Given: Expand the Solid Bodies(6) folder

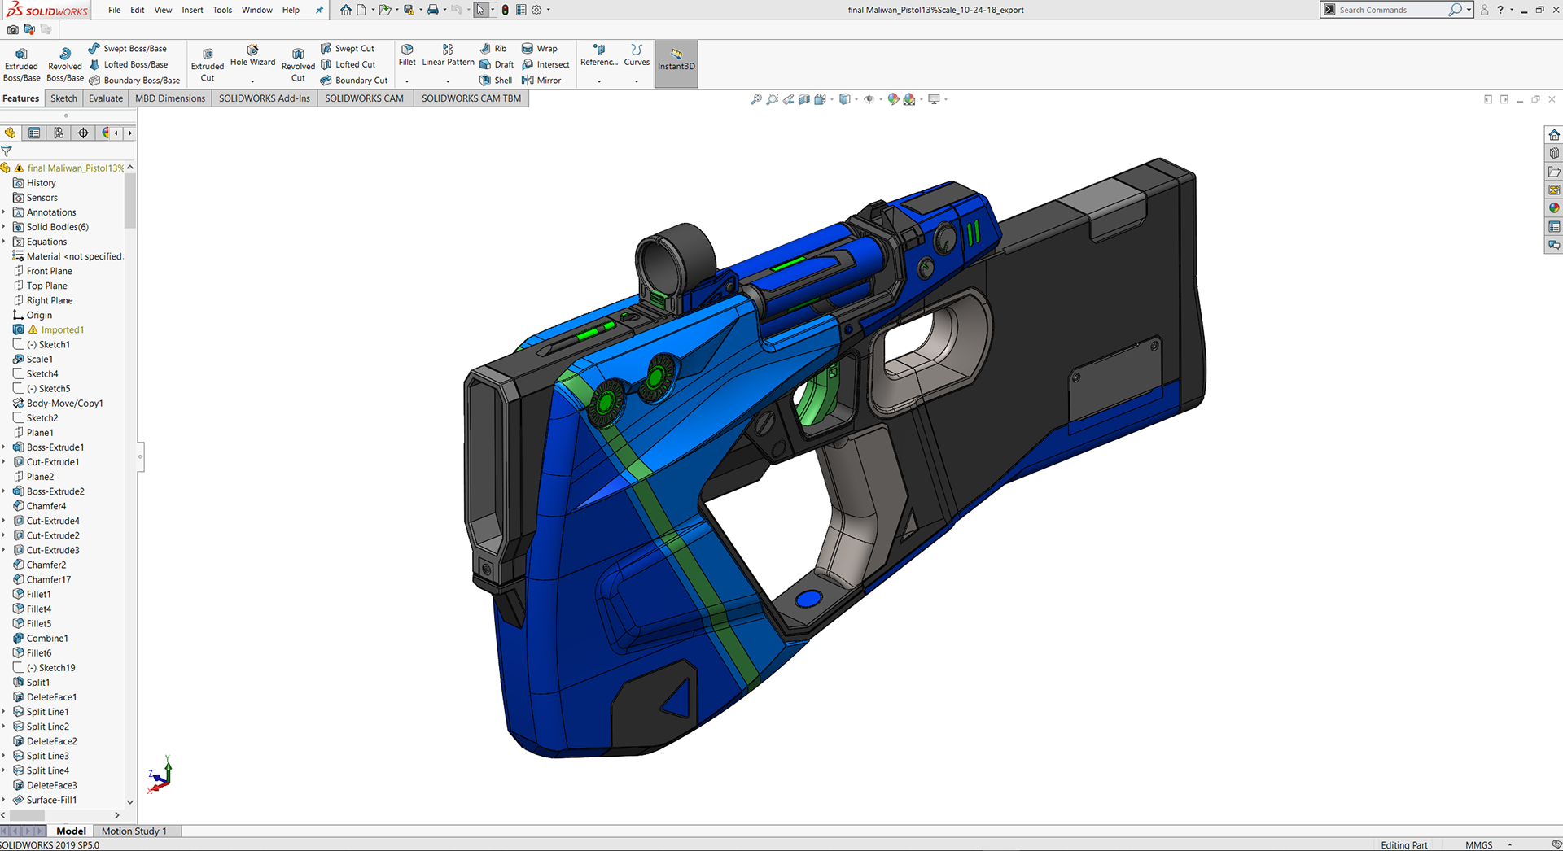Looking at the screenshot, I should [x=4, y=227].
